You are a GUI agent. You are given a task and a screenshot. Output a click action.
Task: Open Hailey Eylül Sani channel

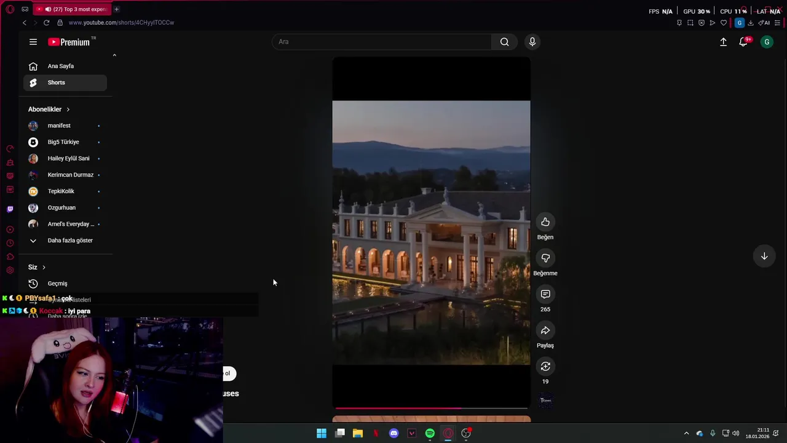(65, 159)
